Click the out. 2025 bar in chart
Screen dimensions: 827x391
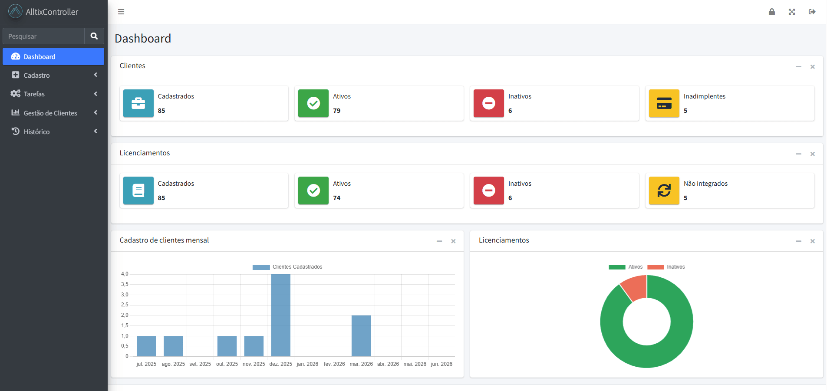(x=227, y=346)
